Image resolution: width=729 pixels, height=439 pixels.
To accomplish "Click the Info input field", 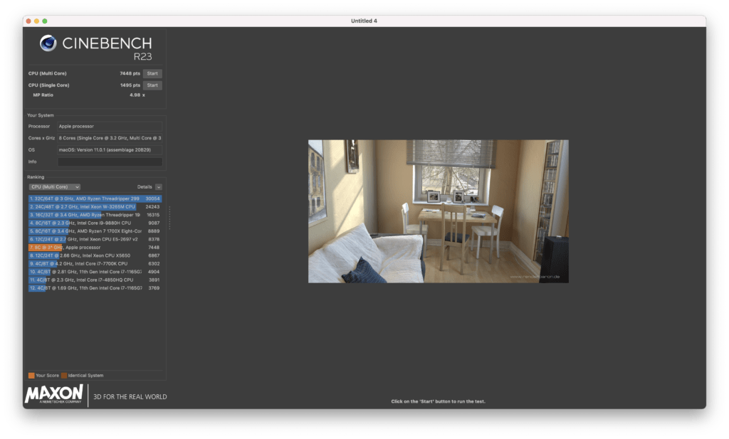I will 110,162.
